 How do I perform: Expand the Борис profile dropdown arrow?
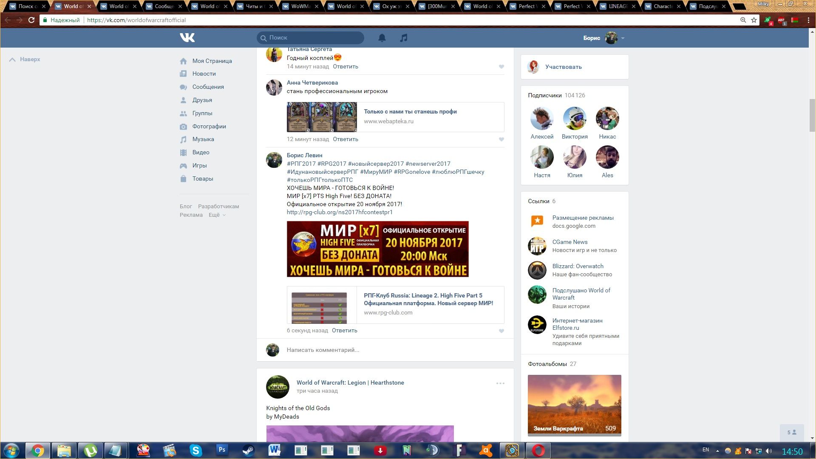623,38
